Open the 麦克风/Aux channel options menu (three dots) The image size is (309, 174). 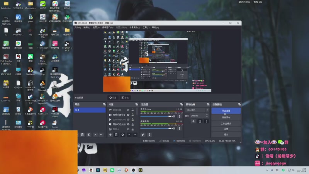180,116
